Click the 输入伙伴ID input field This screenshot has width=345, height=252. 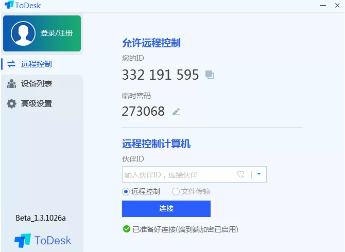(x=178, y=175)
